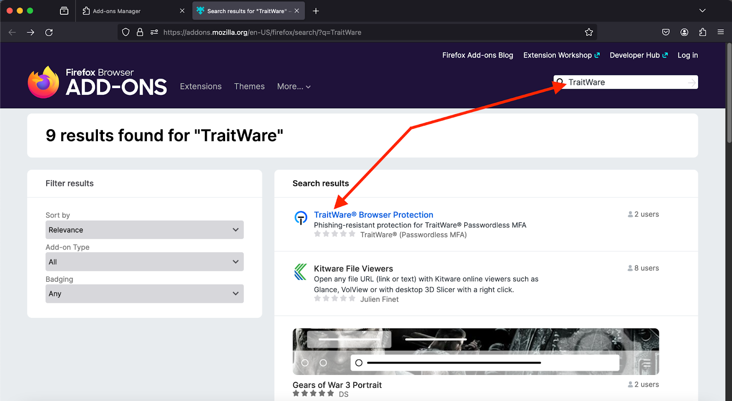Open Gears of War 3 Portrait theme preview
732x401 pixels.
point(476,351)
